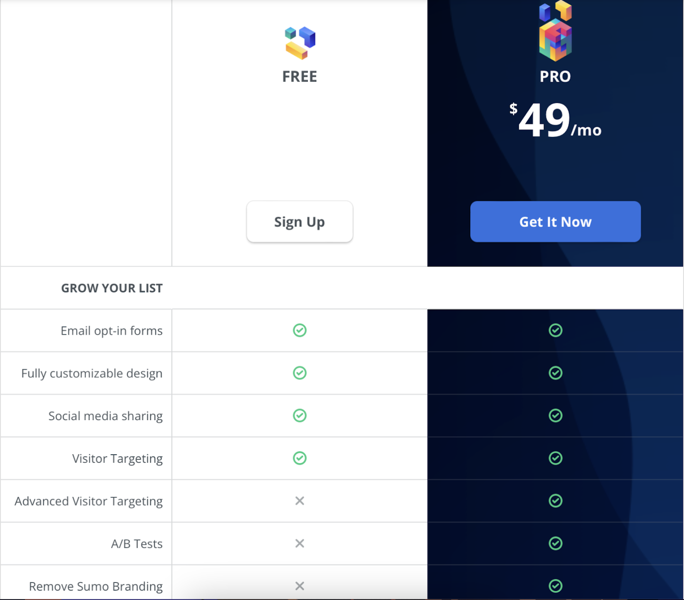Click the Sign Up button for the FREE plan

(x=300, y=222)
